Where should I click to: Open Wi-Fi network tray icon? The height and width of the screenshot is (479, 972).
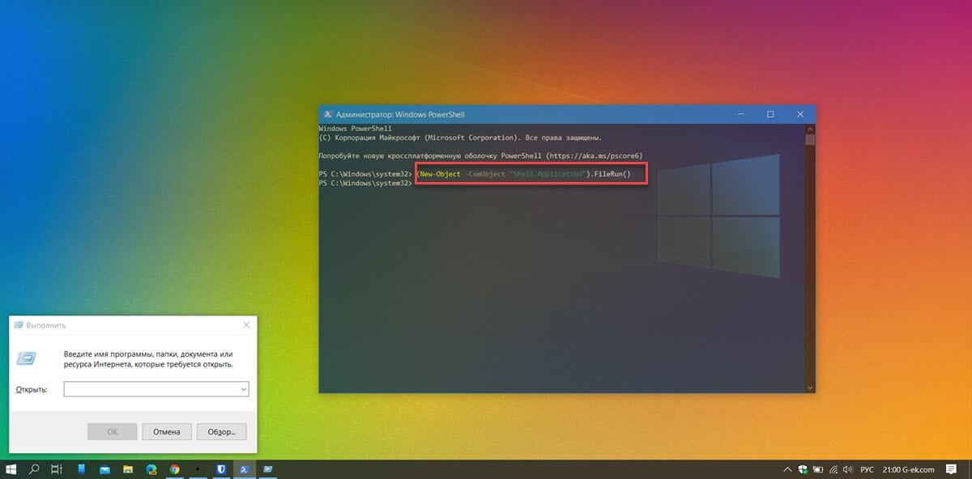tap(832, 469)
